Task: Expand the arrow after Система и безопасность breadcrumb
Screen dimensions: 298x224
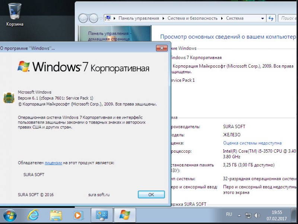Action: tap(222, 18)
